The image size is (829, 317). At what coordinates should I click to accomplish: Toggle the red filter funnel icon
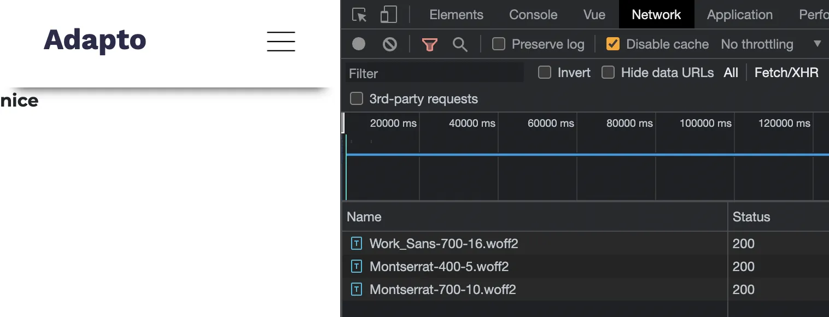pos(430,44)
